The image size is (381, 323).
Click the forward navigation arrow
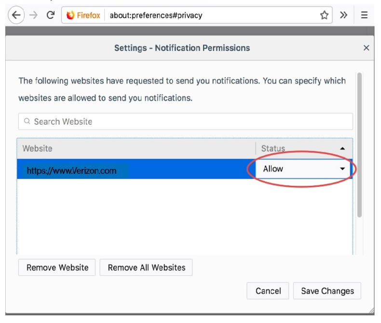click(34, 15)
